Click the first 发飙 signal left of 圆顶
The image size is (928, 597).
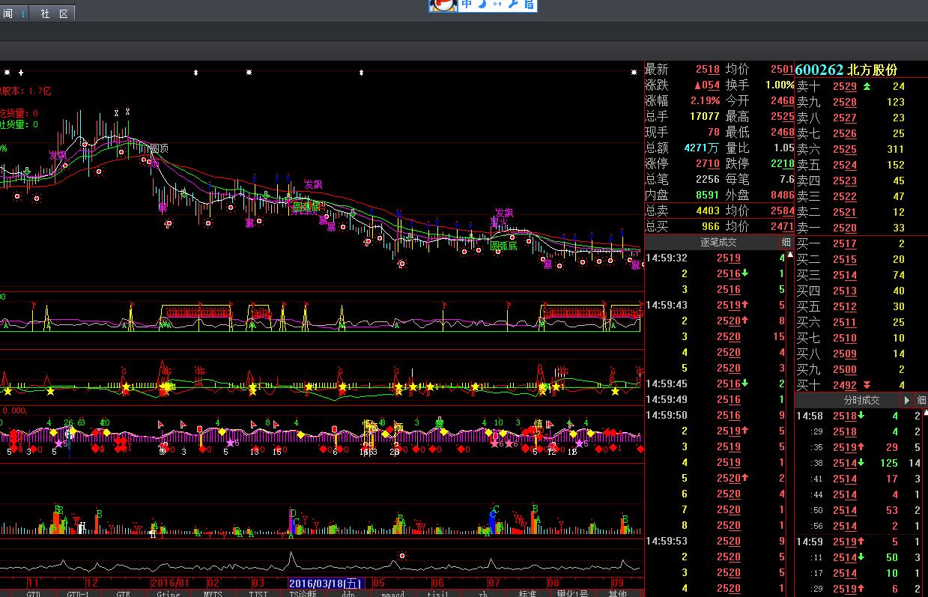(x=58, y=155)
